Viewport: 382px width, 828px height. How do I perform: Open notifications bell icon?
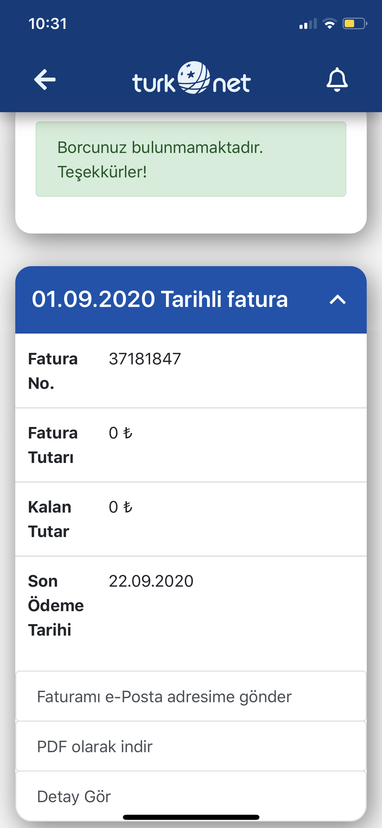[x=337, y=80]
